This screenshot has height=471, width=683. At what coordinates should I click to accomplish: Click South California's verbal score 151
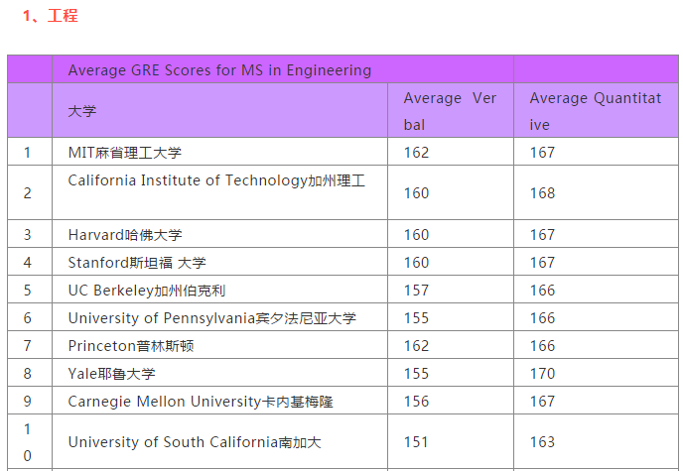pos(416,442)
